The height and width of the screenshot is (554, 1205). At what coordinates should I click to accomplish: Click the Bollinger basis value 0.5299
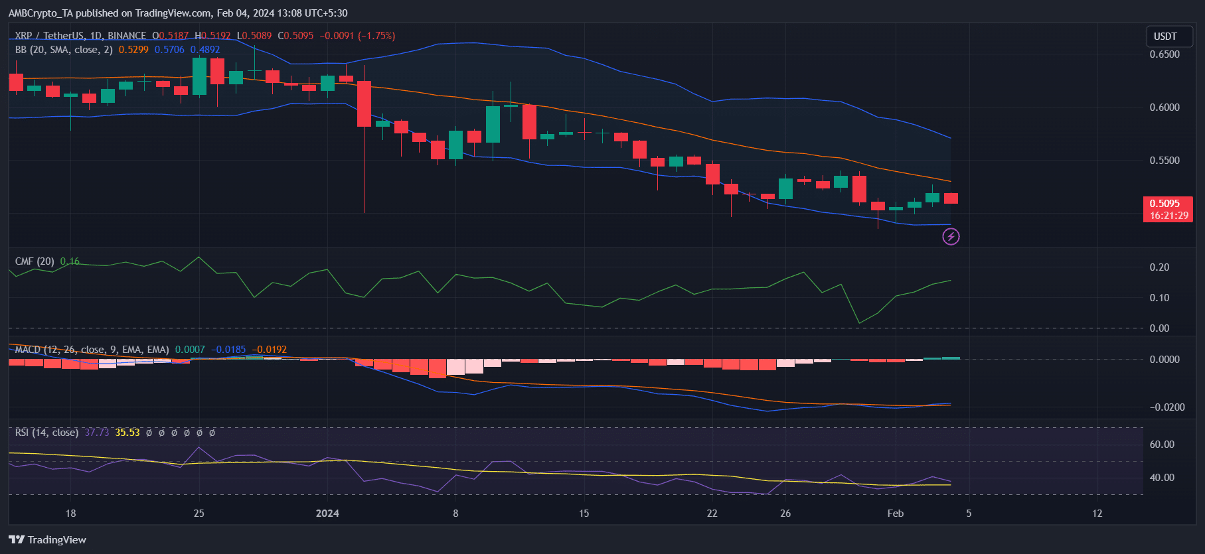point(133,50)
